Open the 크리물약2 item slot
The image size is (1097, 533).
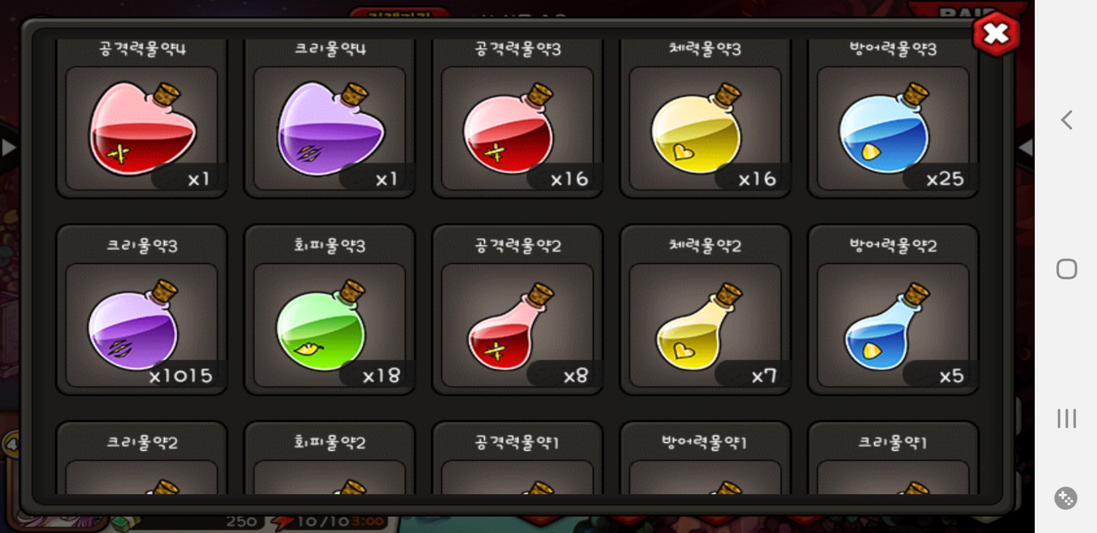click(142, 457)
